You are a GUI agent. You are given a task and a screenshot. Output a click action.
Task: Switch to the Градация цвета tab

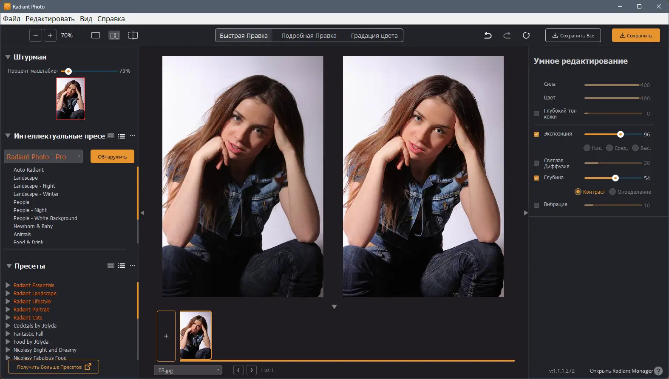click(x=374, y=36)
